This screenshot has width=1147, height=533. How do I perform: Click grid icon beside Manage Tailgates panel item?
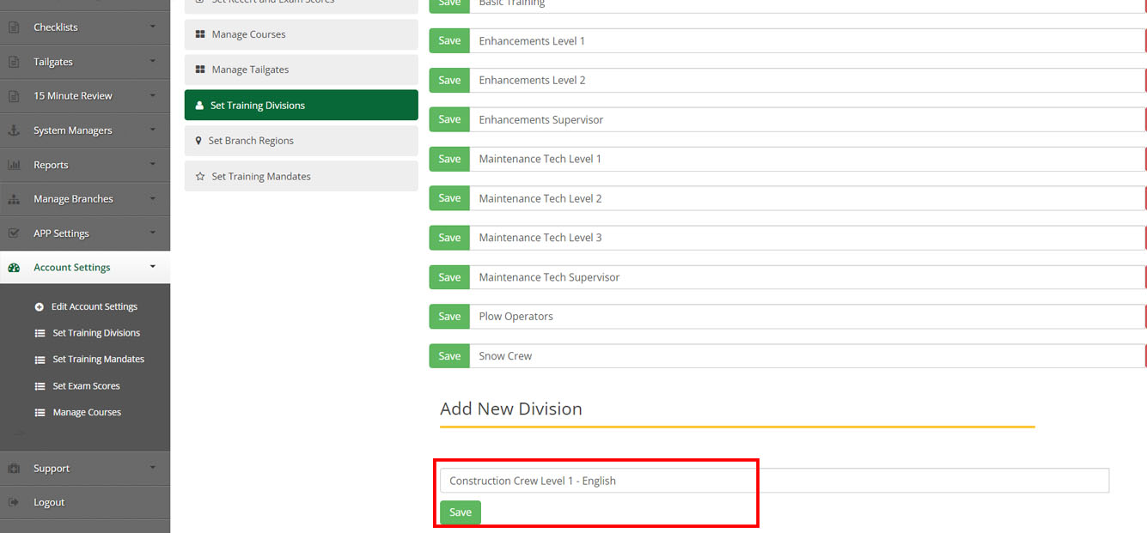coord(200,70)
